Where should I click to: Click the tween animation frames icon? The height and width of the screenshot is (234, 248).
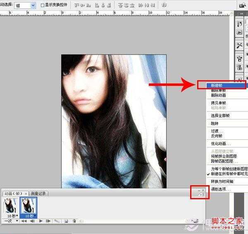coord(56,221)
